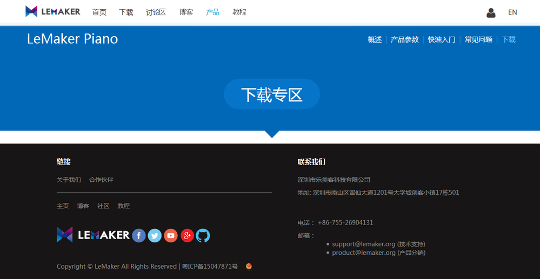
Task: Open the 关于我们 footer link
Action: click(x=69, y=180)
